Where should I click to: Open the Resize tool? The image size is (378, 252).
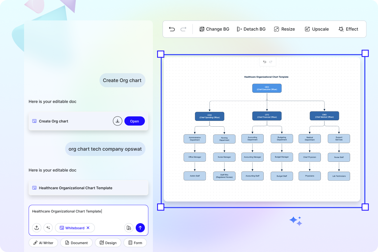pos(284,29)
